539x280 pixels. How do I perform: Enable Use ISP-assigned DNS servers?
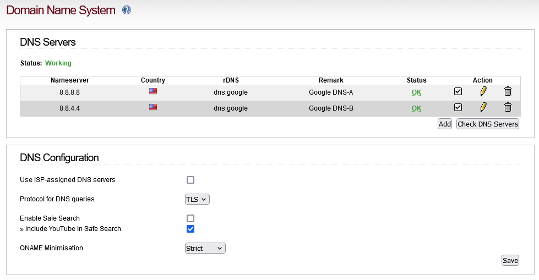click(190, 180)
